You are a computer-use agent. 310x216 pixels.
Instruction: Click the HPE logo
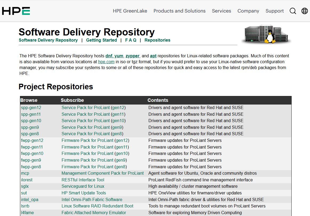click(16, 11)
